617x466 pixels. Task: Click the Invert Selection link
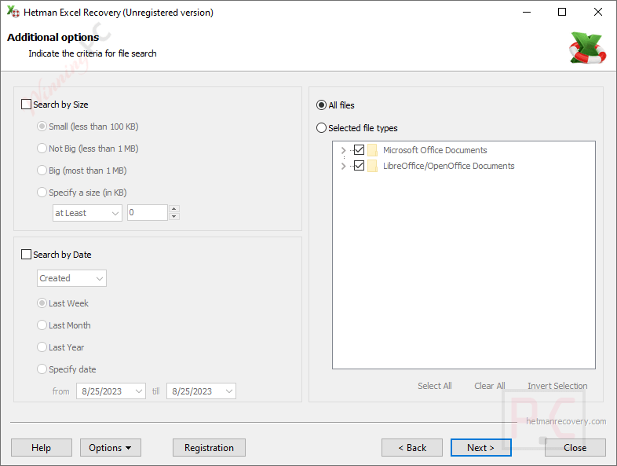coord(557,386)
